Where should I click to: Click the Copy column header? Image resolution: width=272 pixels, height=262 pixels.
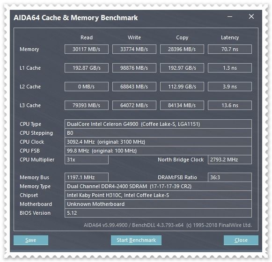point(182,37)
